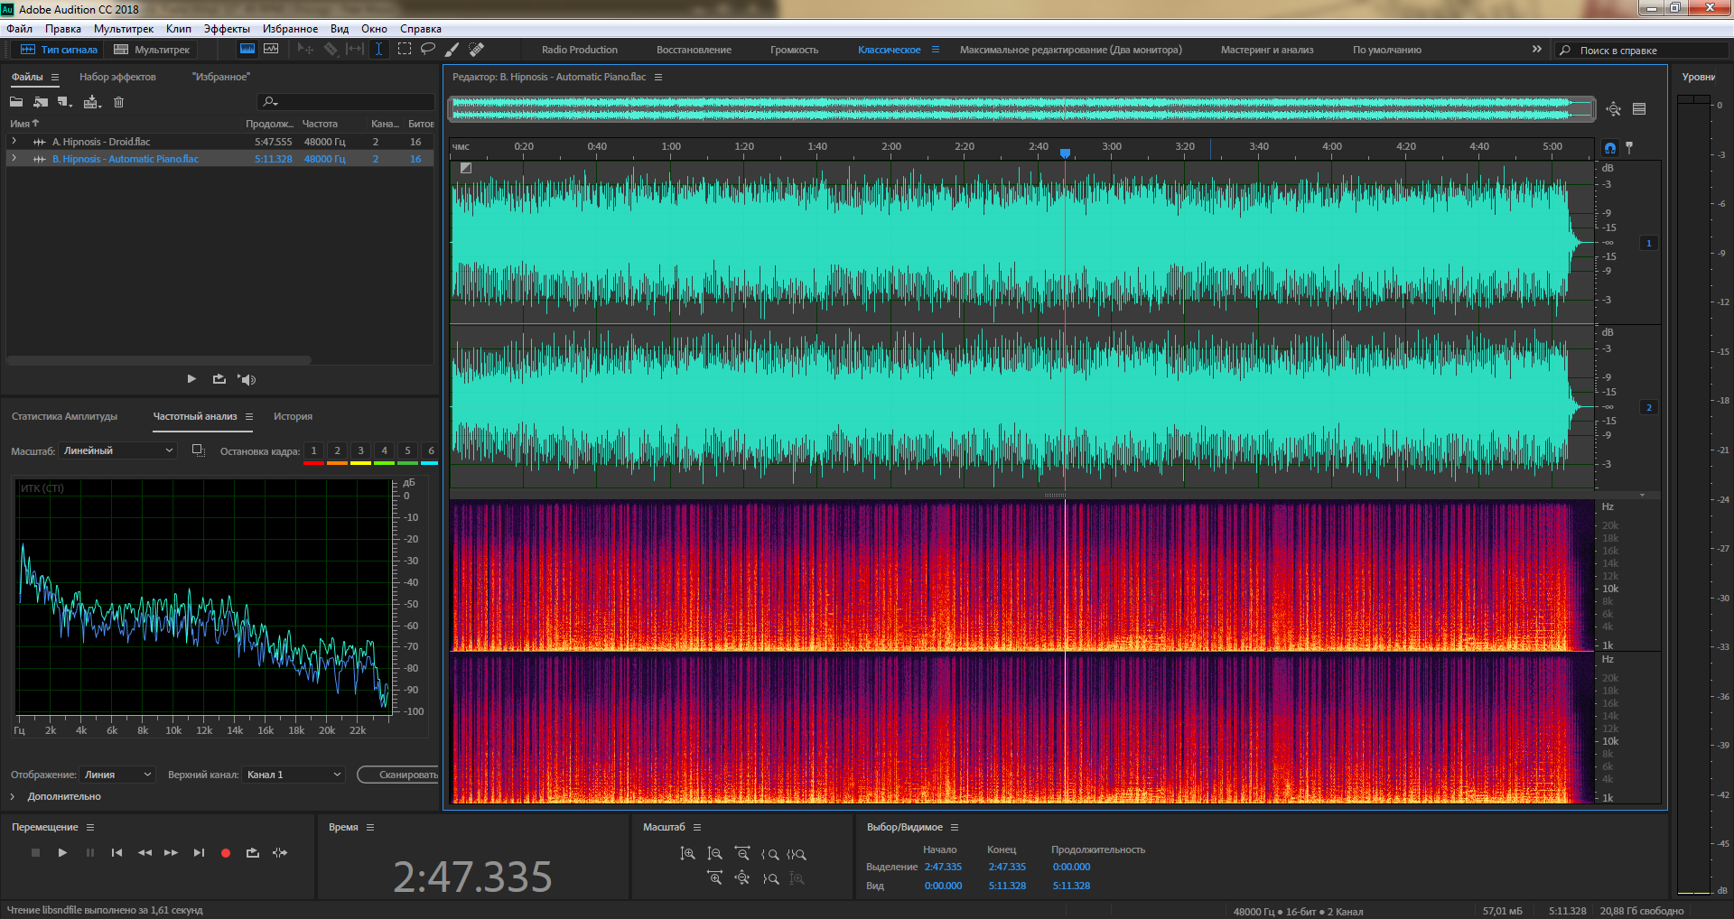
Task: Switch to Мультитрек view button
Action: [x=152, y=50]
